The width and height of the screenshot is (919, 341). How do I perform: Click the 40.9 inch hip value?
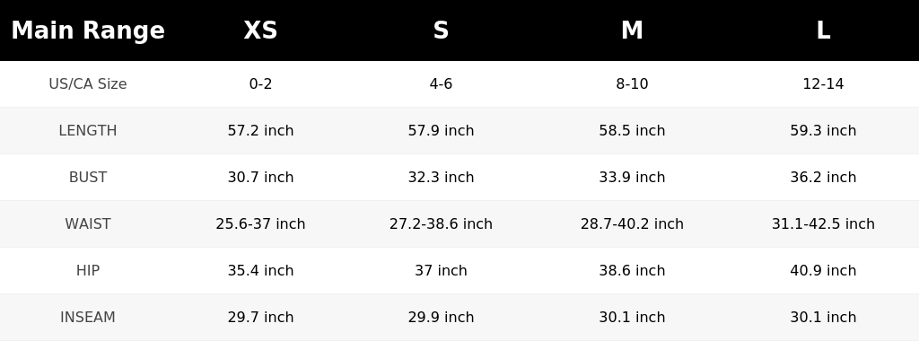[x=823, y=271]
